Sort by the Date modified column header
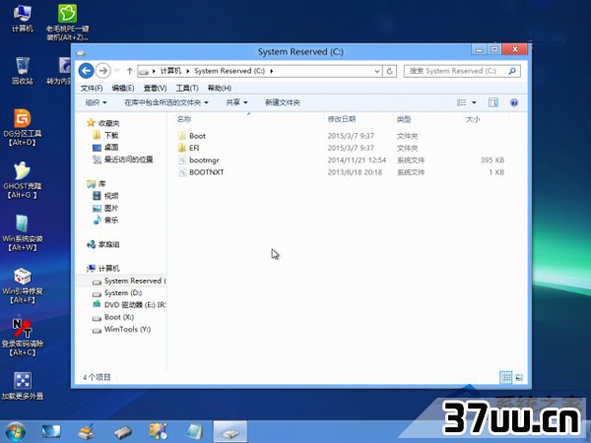 pyautogui.click(x=342, y=119)
